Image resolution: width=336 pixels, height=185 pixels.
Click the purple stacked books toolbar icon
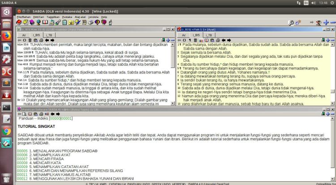pyautogui.click(x=32, y=22)
